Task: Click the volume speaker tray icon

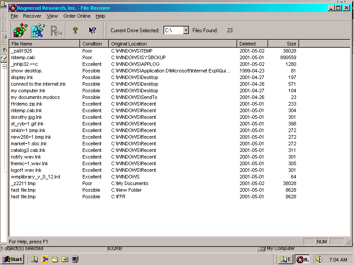Action: pyautogui.click(x=319, y=259)
